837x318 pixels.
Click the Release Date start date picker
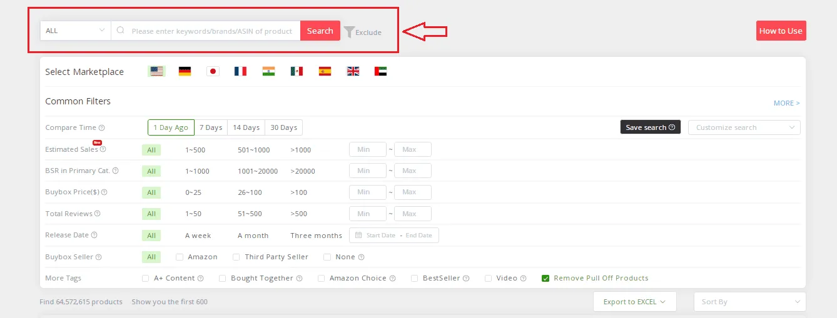coord(380,236)
